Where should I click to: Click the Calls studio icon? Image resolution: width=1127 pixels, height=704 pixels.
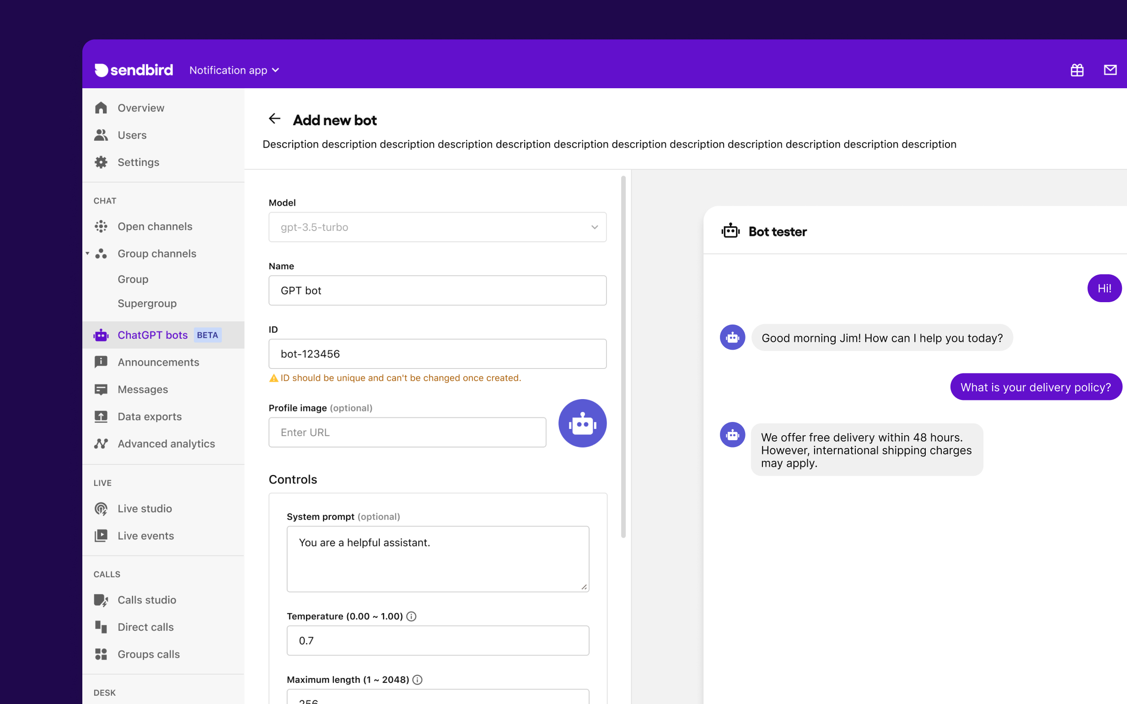click(x=101, y=600)
